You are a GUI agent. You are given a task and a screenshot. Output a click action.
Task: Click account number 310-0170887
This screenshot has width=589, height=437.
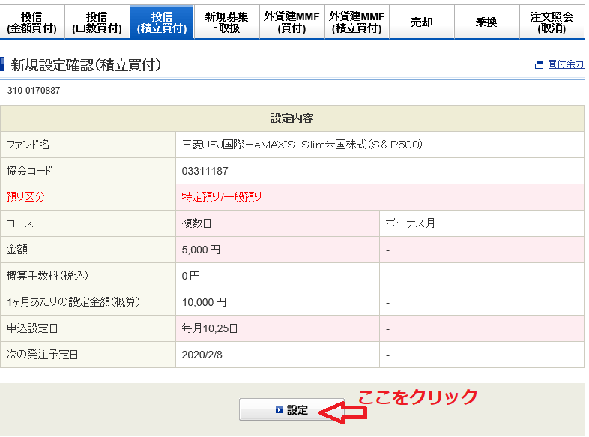click(x=34, y=91)
